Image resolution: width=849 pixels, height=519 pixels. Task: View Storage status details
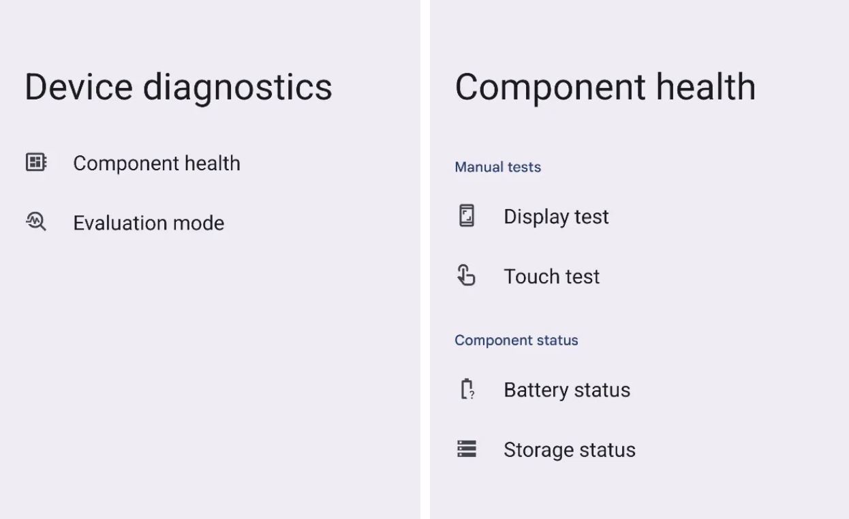pyautogui.click(x=569, y=450)
